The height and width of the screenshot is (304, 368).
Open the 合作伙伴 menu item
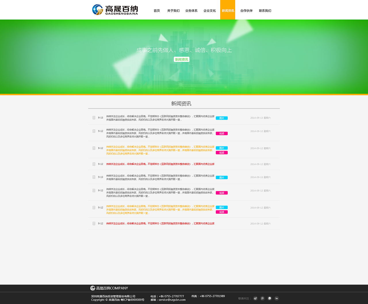[x=246, y=11]
